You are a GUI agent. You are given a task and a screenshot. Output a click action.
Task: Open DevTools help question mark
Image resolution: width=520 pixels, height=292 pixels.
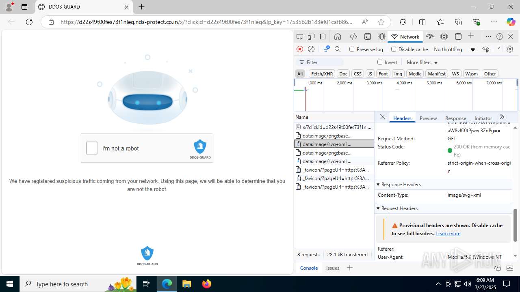coord(500,36)
